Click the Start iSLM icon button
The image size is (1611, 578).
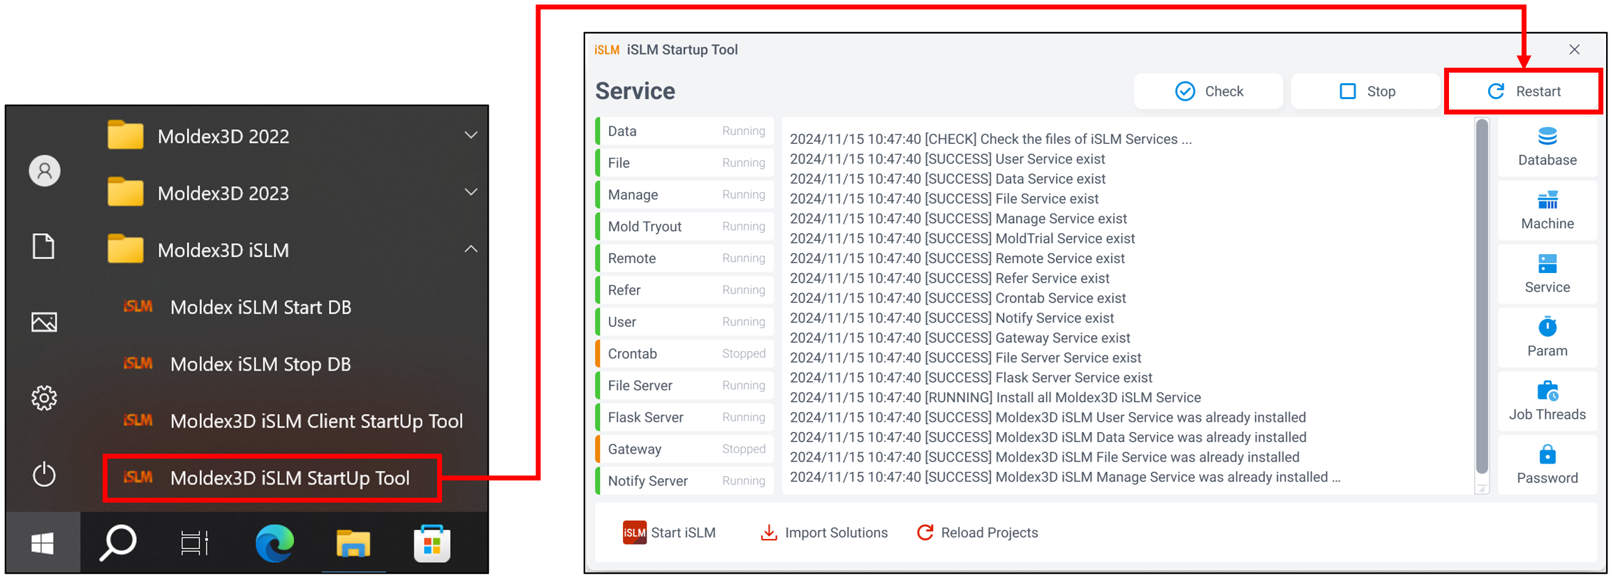(634, 533)
